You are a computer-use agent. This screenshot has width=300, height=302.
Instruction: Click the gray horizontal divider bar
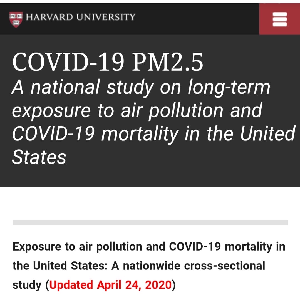(x=150, y=222)
